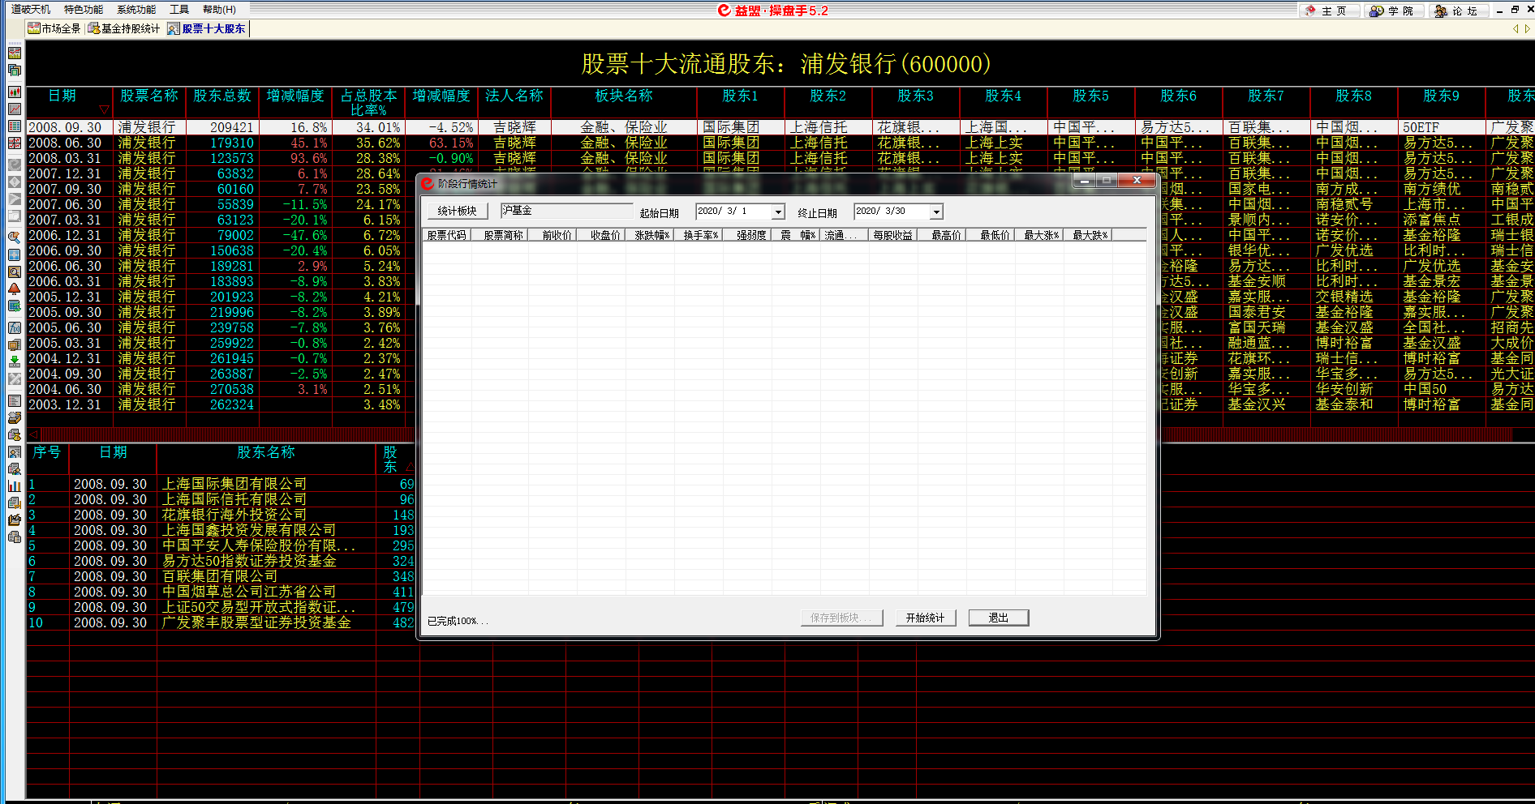Open the 系统功能 menu
Image resolution: width=1535 pixels, height=804 pixels.
pos(136,10)
